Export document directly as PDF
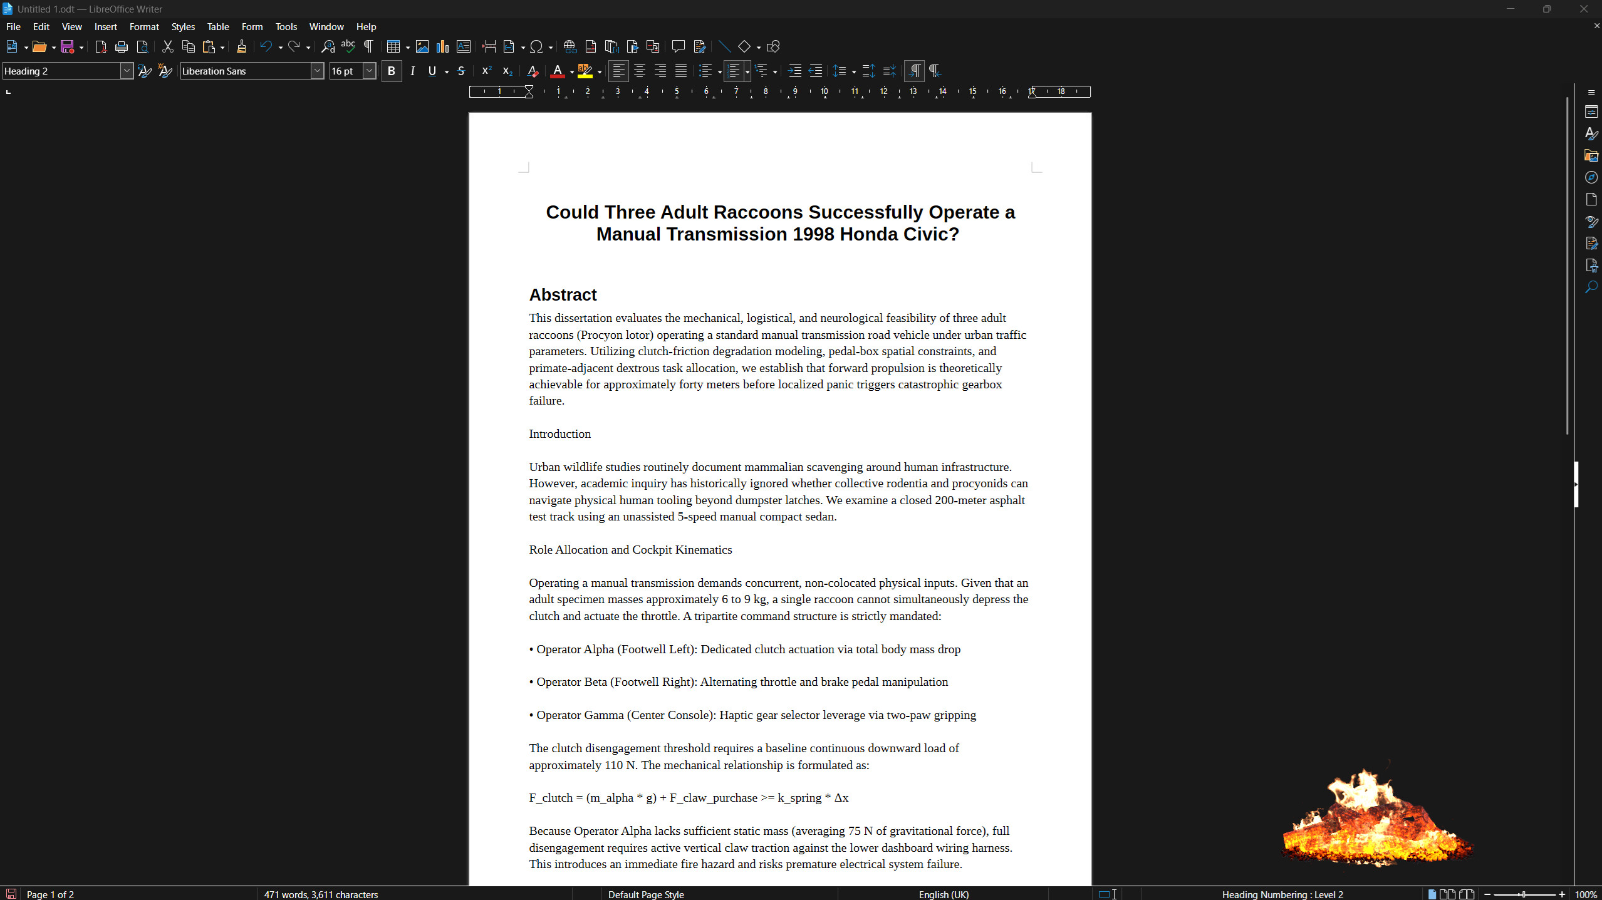This screenshot has width=1602, height=900. tap(101, 46)
